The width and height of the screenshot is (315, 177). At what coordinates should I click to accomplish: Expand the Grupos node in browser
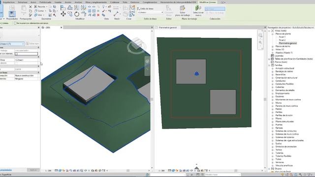coord(269,169)
